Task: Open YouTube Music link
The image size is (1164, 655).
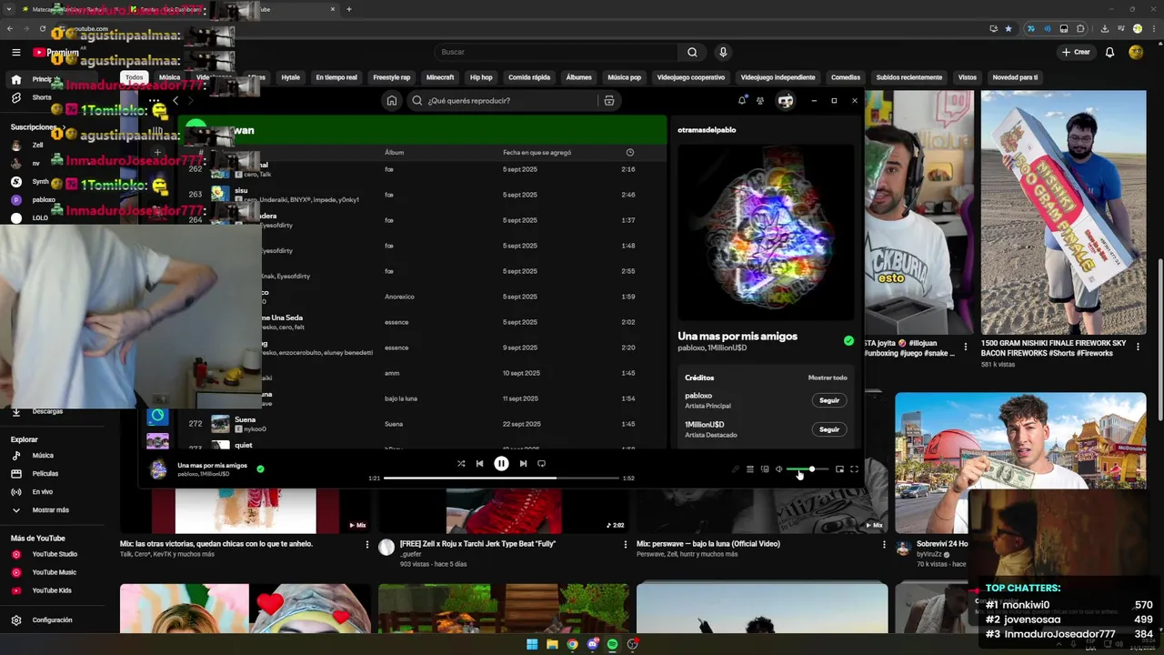Action: [54, 572]
